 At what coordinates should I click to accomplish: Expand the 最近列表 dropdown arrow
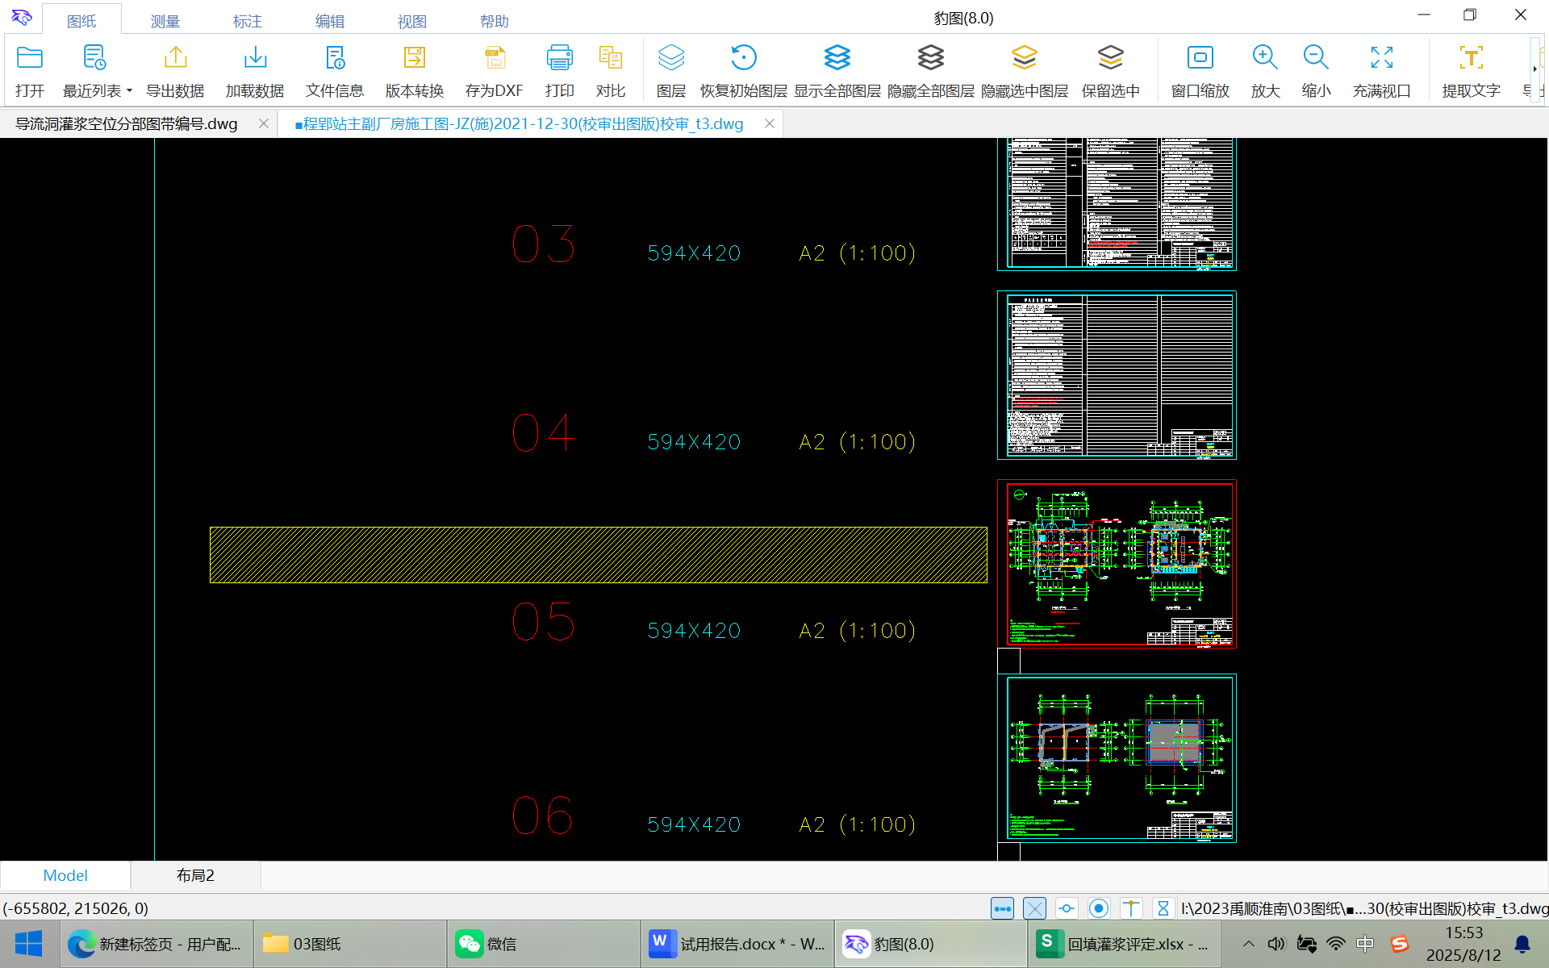coord(129,91)
